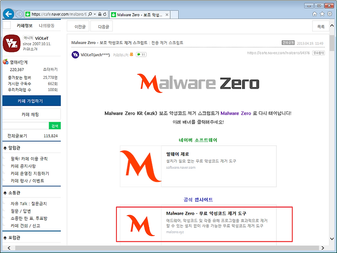337x253 pixels.
Task: Click the vertical scrollbar up arrow
Action: coord(332,25)
